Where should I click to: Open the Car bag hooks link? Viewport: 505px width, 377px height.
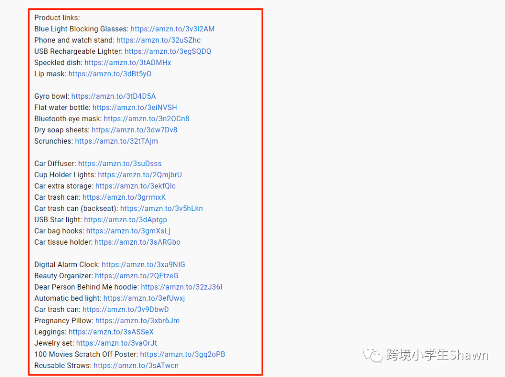coord(128,231)
